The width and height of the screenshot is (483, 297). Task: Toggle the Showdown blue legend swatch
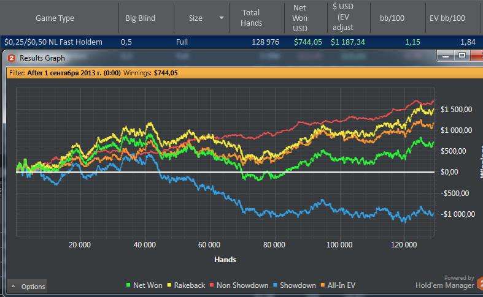point(275,285)
